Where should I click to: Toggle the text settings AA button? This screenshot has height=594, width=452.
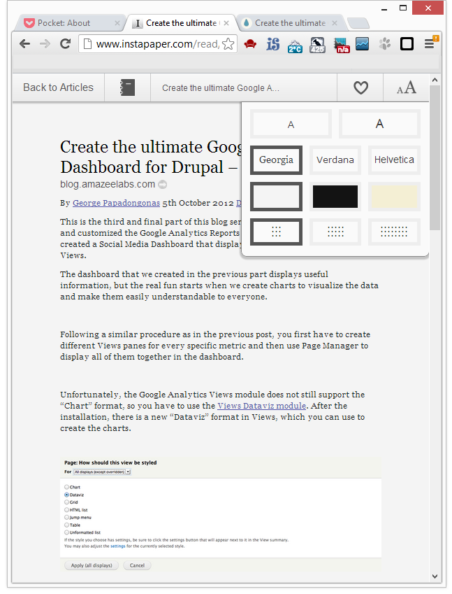click(x=407, y=88)
